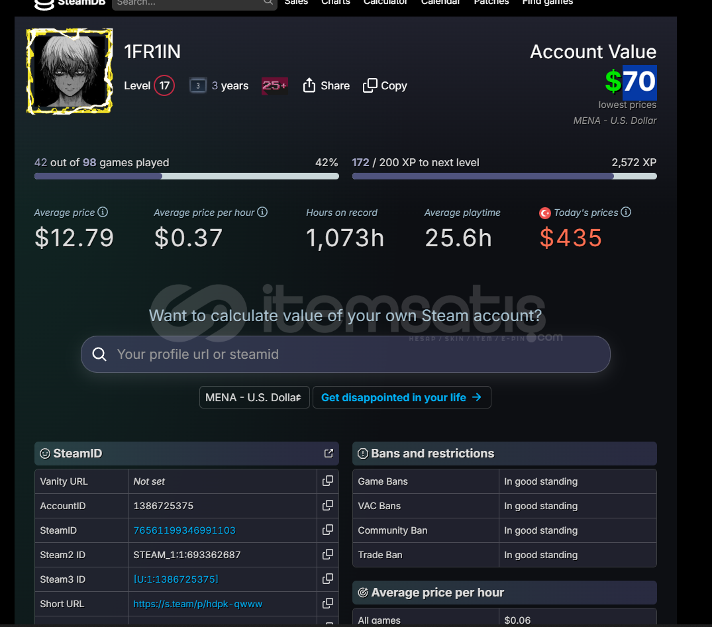The image size is (712, 627).
Task: Copy the AccountID value
Action: coord(327,505)
